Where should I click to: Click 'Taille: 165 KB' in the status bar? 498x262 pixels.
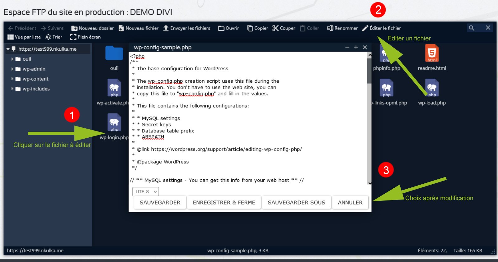pos(468,251)
